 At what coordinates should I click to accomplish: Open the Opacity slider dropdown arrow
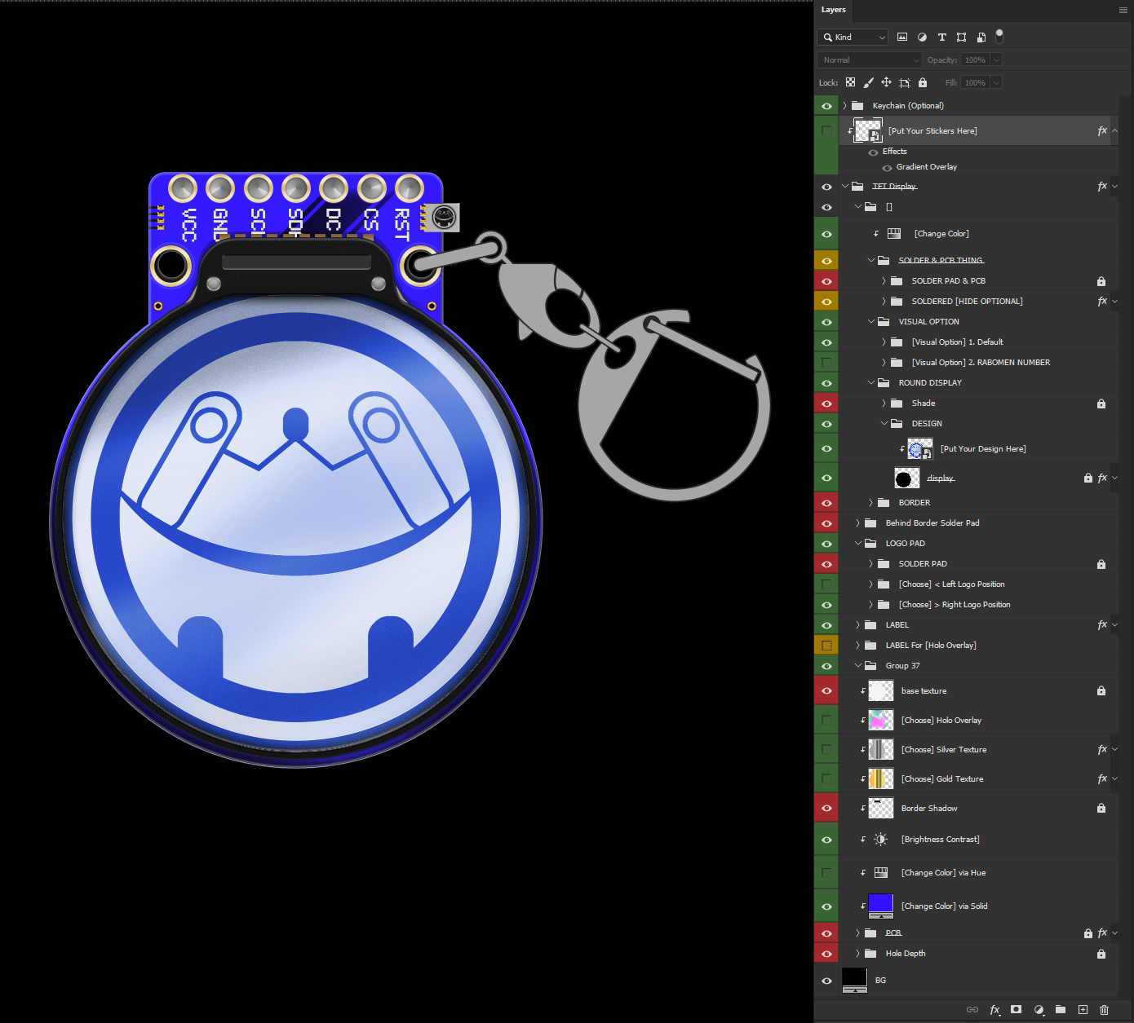point(997,60)
